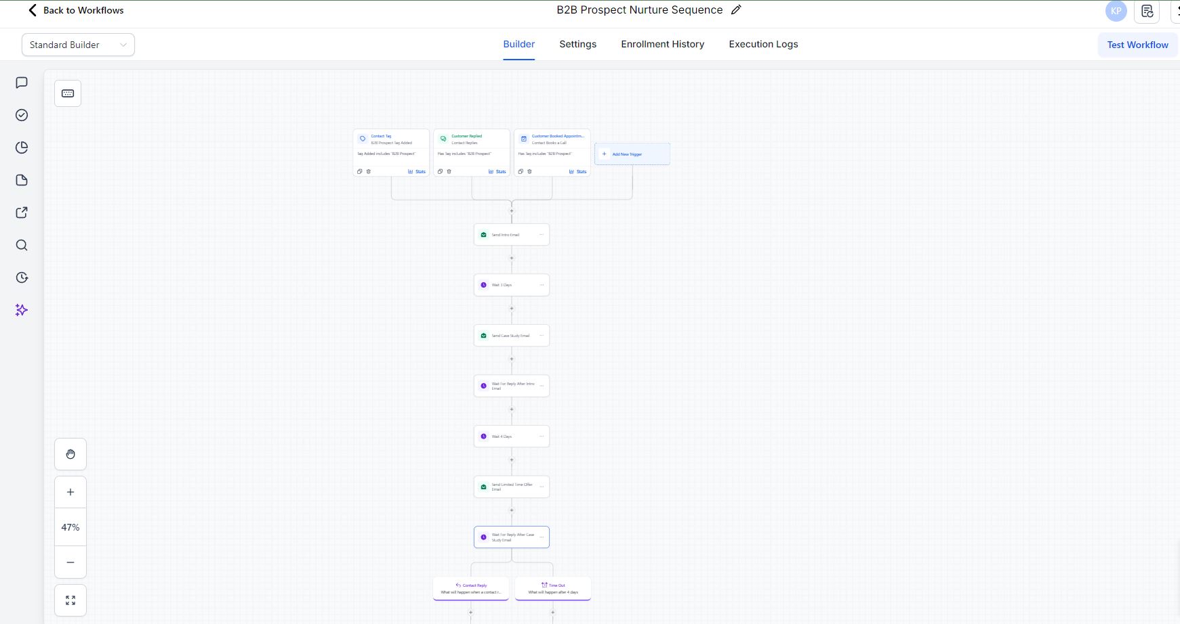Viewport: 1180px width, 624px height.
Task: Switch to the Settings tab
Action: click(x=577, y=44)
